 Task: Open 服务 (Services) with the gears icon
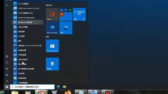click(28, 41)
